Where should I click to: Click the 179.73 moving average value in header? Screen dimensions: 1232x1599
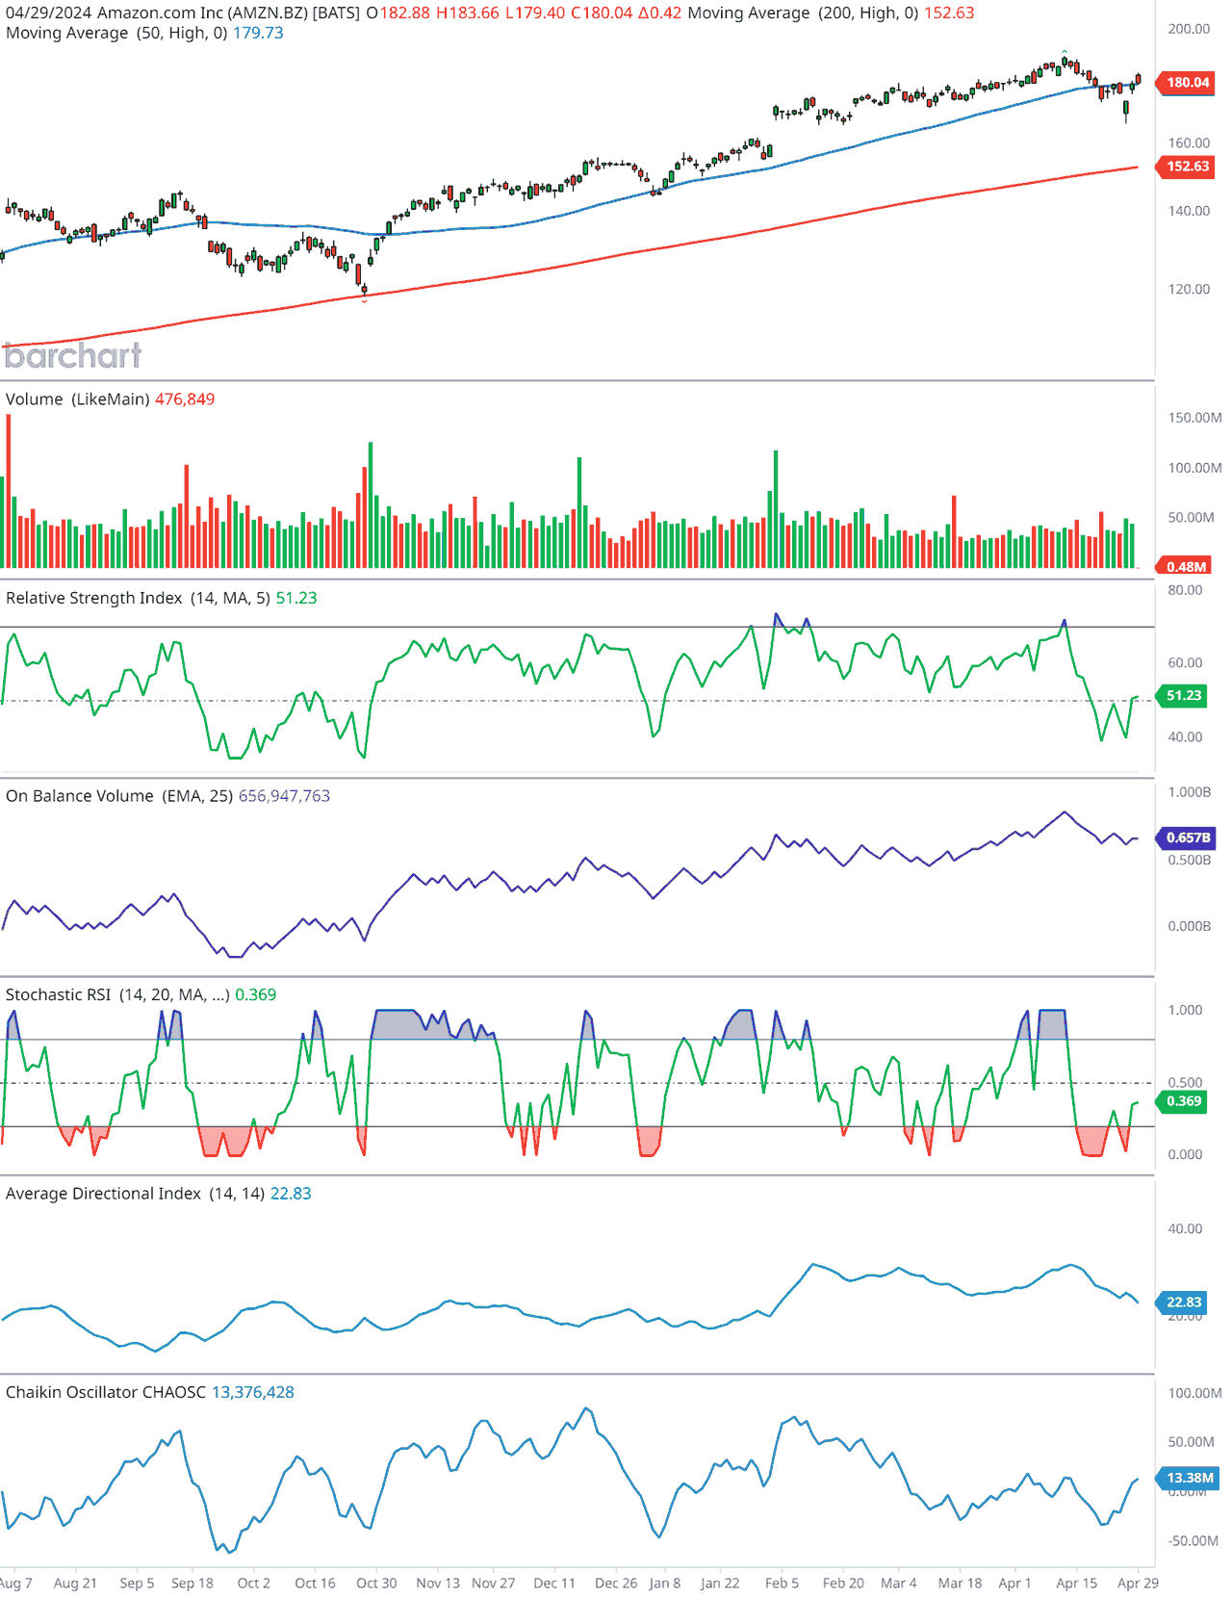[258, 33]
